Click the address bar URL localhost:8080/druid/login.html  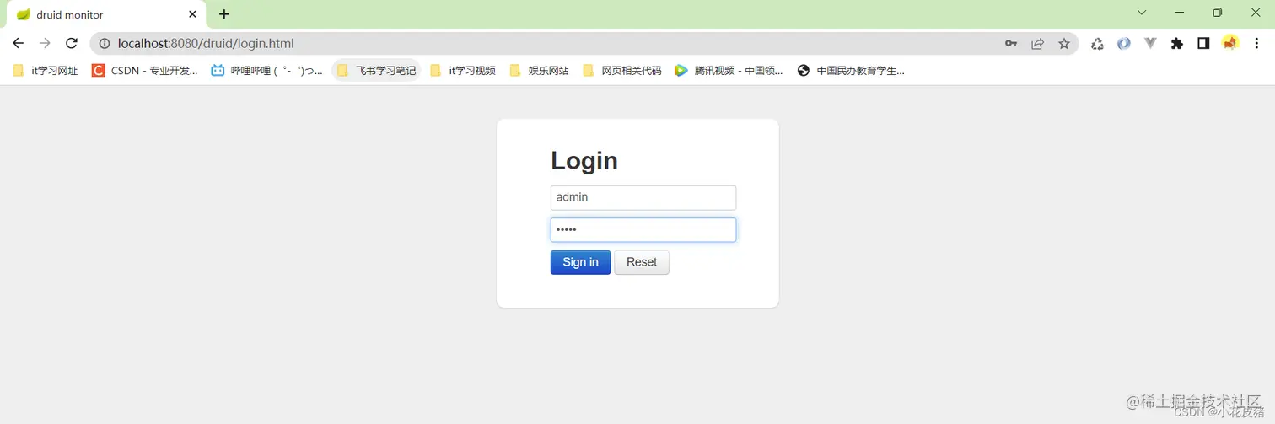click(206, 43)
